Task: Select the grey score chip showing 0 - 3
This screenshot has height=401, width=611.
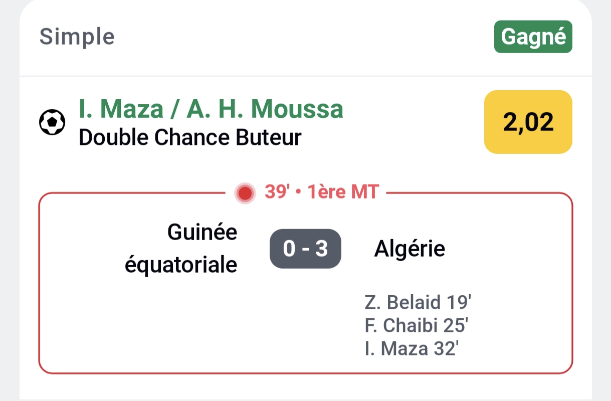Action: tap(305, 248)
